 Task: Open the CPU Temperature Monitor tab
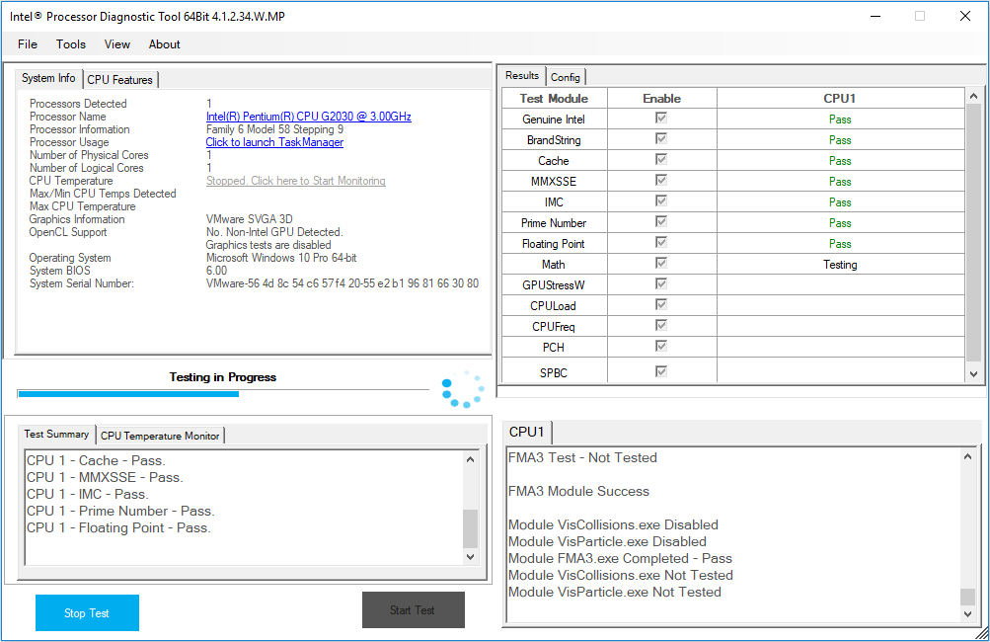click(160, 436)
